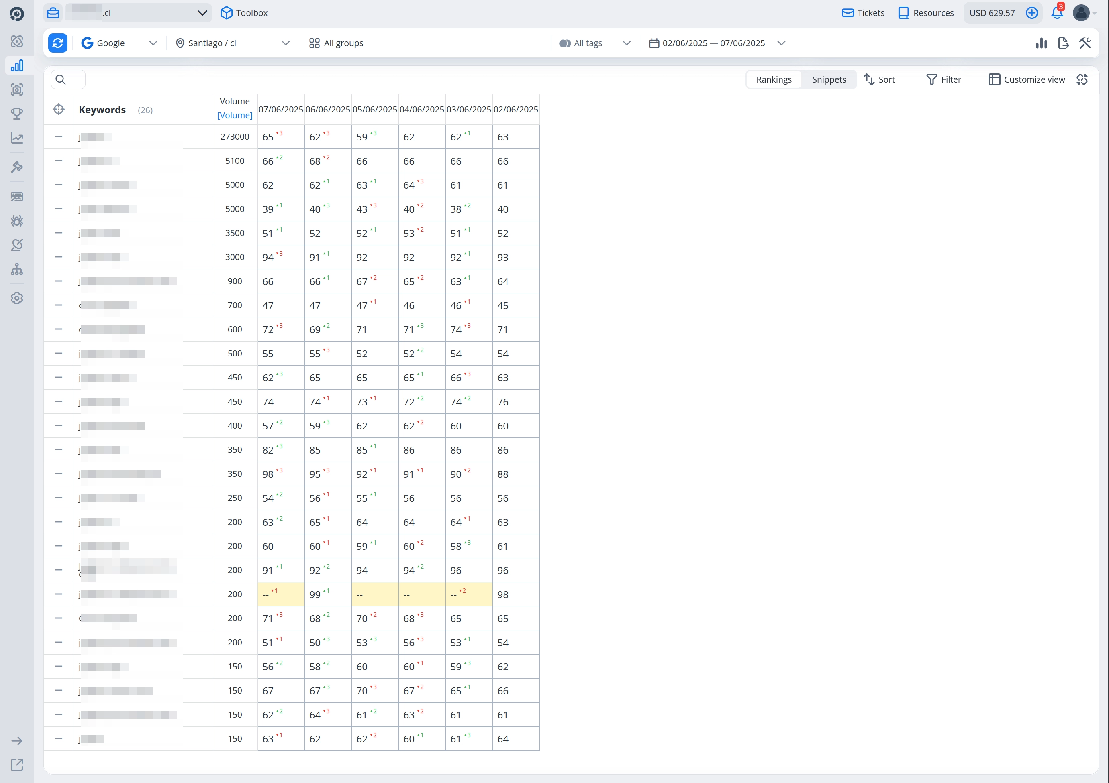Viewport: 1109px width, 783px height.
Task: Click Customize view
Action: 1026,79
